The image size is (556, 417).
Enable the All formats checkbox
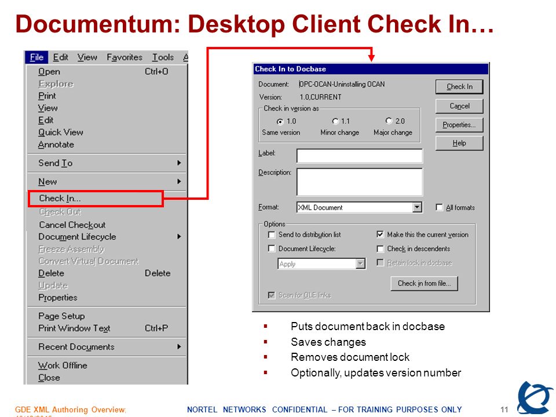click(x=440, y=207)
